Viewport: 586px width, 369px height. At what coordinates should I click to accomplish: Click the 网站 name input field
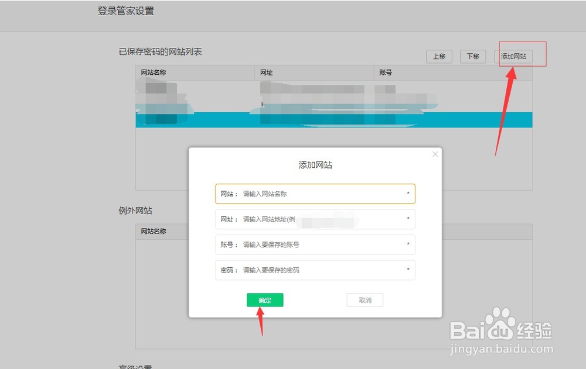(x=315, y=194)
